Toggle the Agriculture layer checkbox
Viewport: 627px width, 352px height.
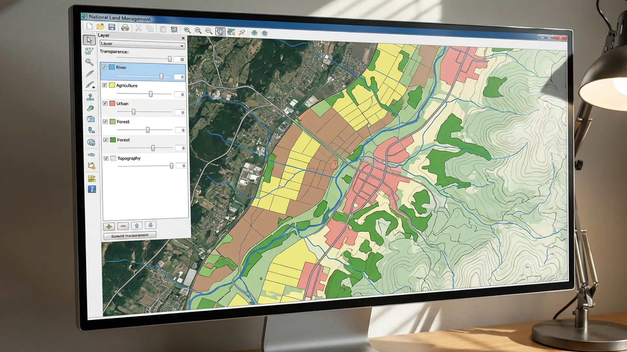104,85
